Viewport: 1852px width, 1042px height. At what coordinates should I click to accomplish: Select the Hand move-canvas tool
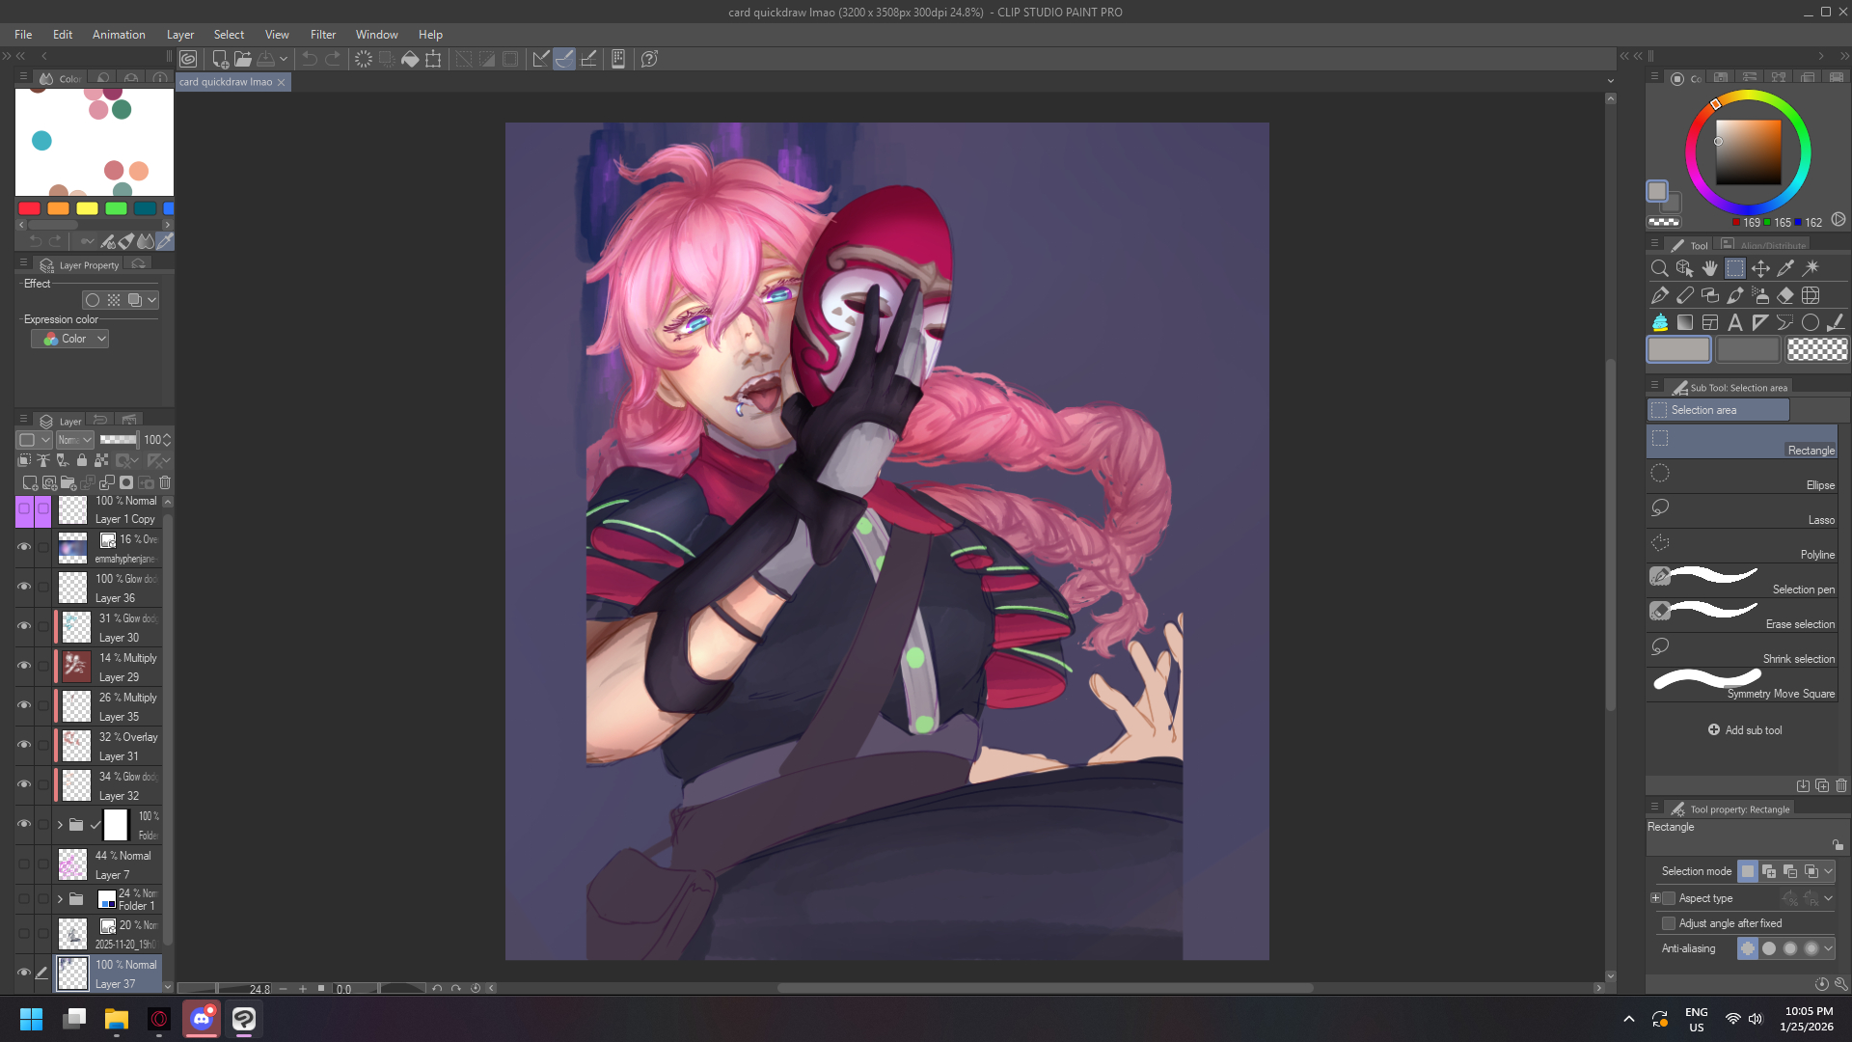[x=1710, y=268]
